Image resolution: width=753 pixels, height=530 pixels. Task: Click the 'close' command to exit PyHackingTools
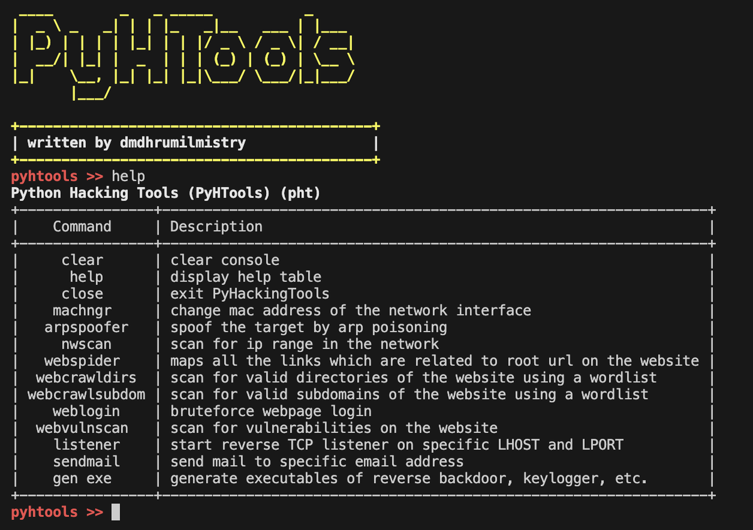(x=83, y=293)
